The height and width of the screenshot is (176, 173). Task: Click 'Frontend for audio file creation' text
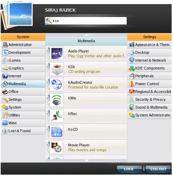[x=93, y=87]
